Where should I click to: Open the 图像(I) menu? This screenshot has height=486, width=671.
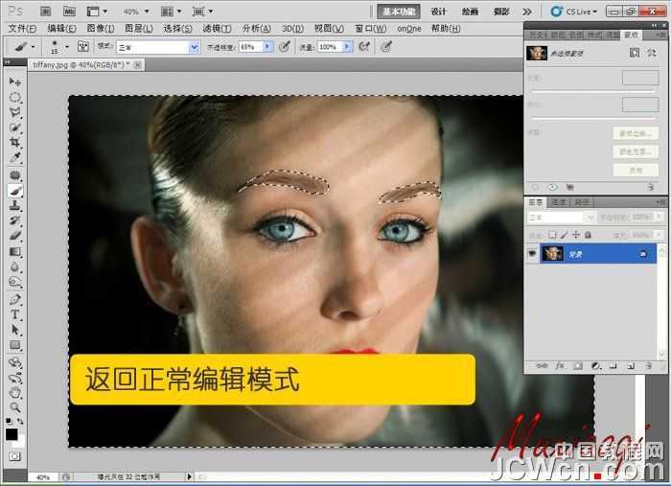click(101, 28)
